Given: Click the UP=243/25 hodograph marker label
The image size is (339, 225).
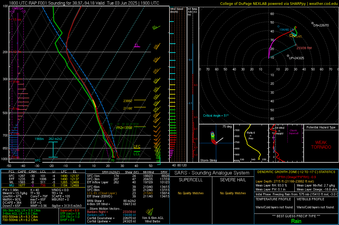Looking at the screenshot, I should (x=296, y=58).
